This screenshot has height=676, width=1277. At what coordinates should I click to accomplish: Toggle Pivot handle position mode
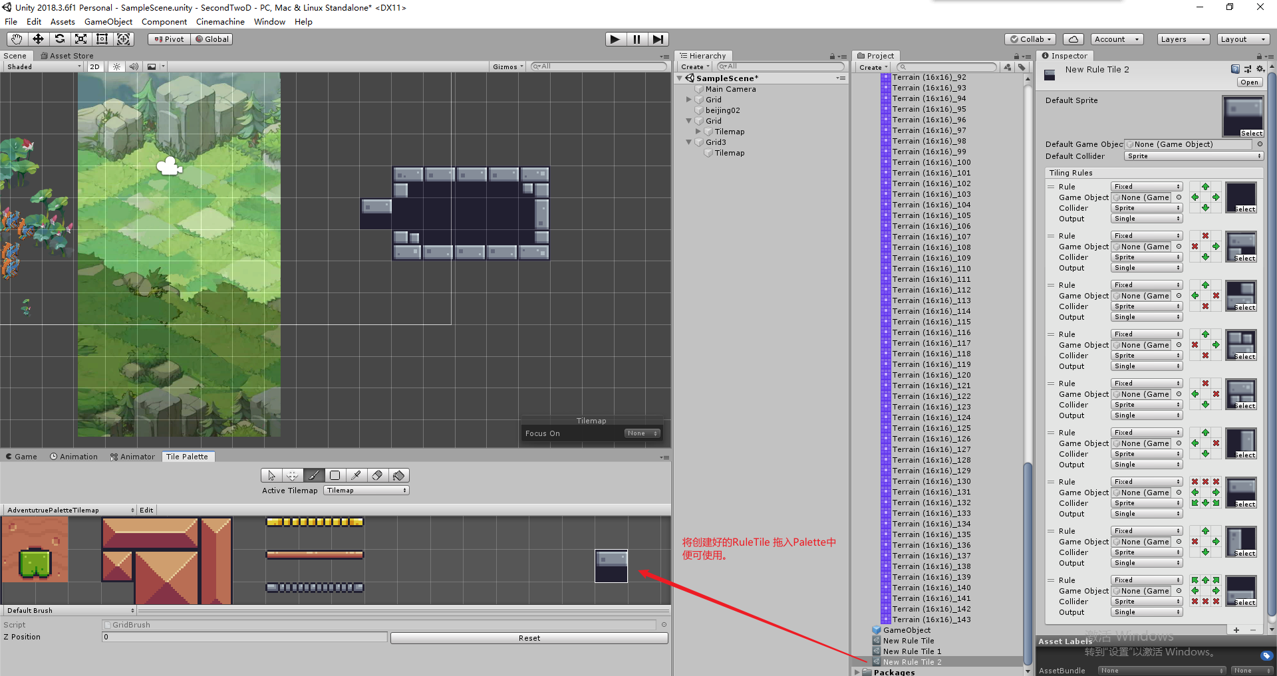(x=170, y=39)
